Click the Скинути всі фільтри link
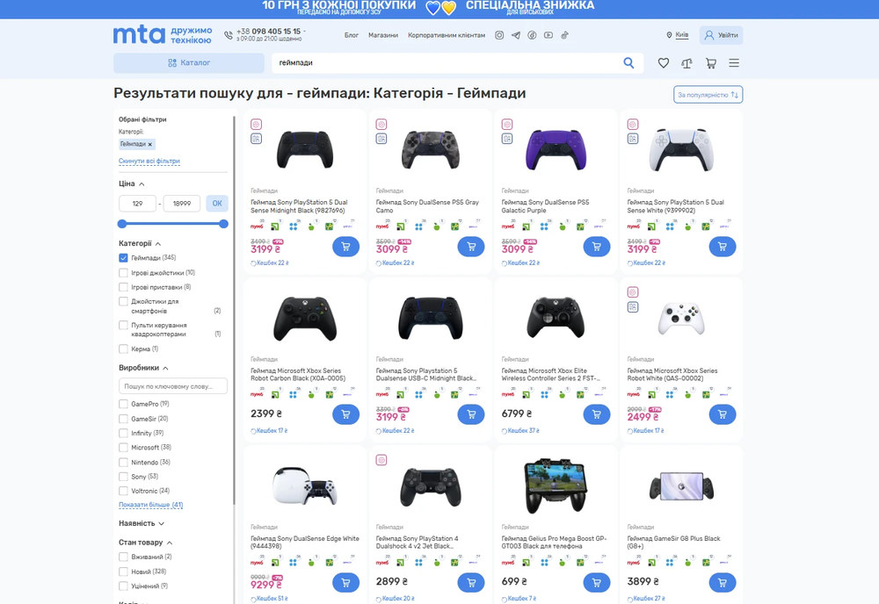This screenshot has width=879, height=604. tap(149, 162)
